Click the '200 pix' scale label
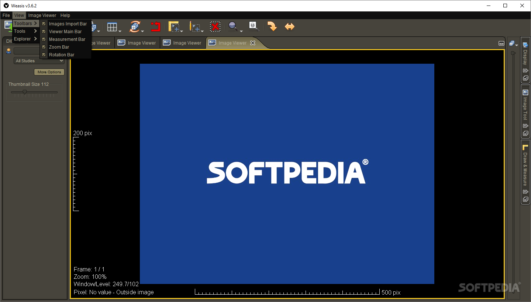Viewport: 531px width, 302px height. (x=83, y=133)
